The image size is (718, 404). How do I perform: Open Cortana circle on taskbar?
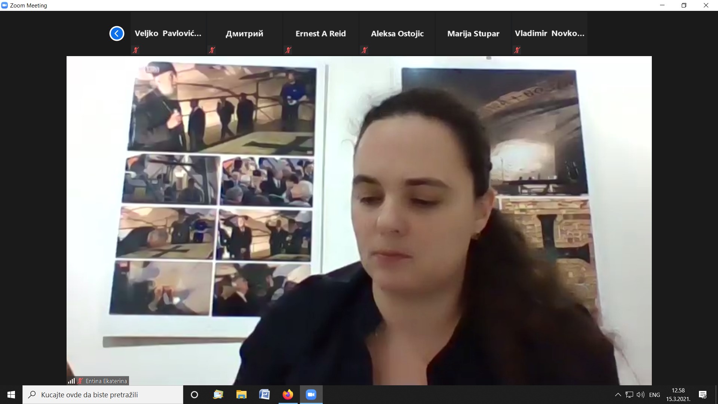click(x=194, y=395)
